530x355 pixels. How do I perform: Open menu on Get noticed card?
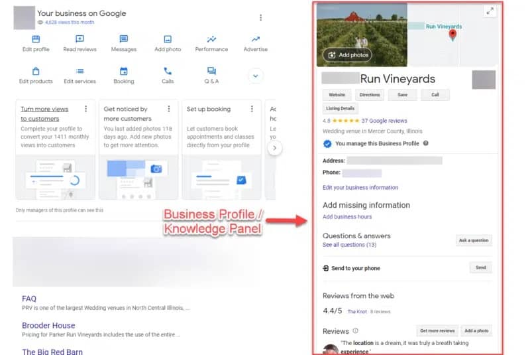click(169, 109)
